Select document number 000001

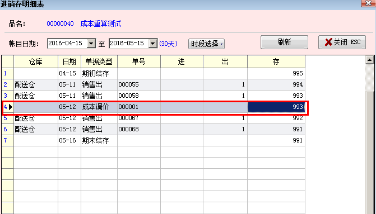click(139, 107)
